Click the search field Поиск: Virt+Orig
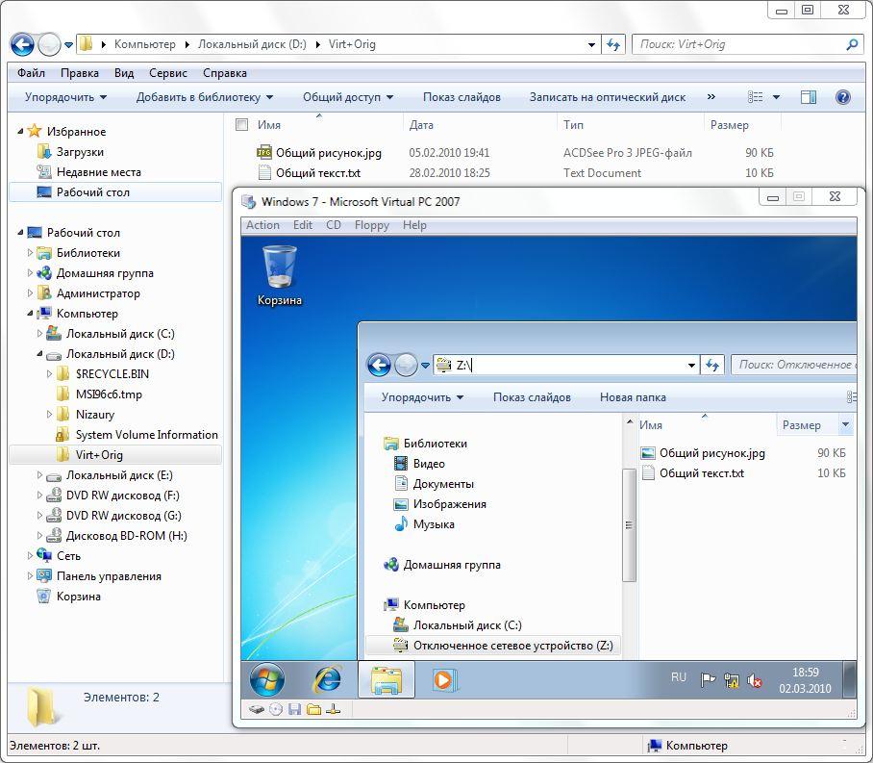The width and height of the screenshot is (873, 763). pyautogui.click(x=738, y=44)
